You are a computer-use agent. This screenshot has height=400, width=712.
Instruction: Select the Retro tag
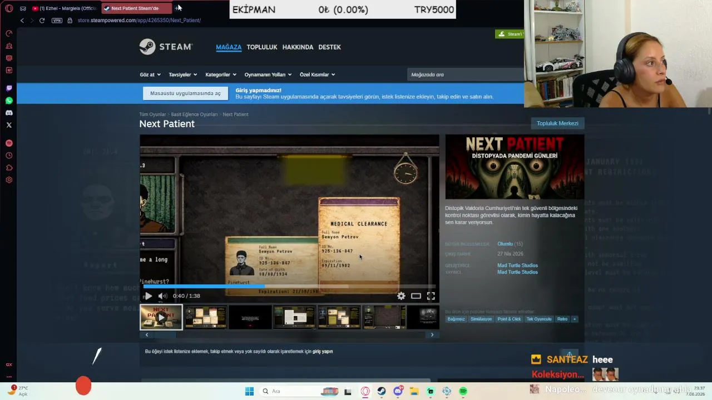[562, 319]
